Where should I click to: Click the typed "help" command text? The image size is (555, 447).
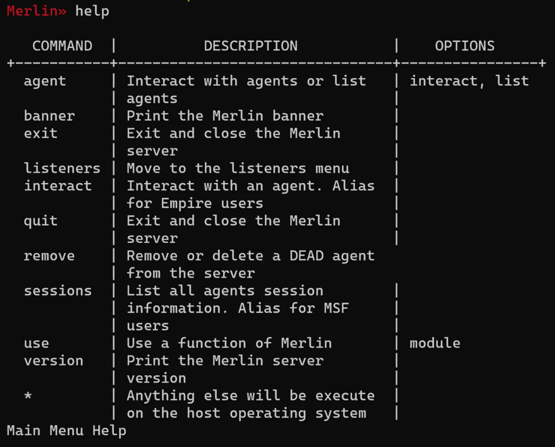(x=92, y=11)
